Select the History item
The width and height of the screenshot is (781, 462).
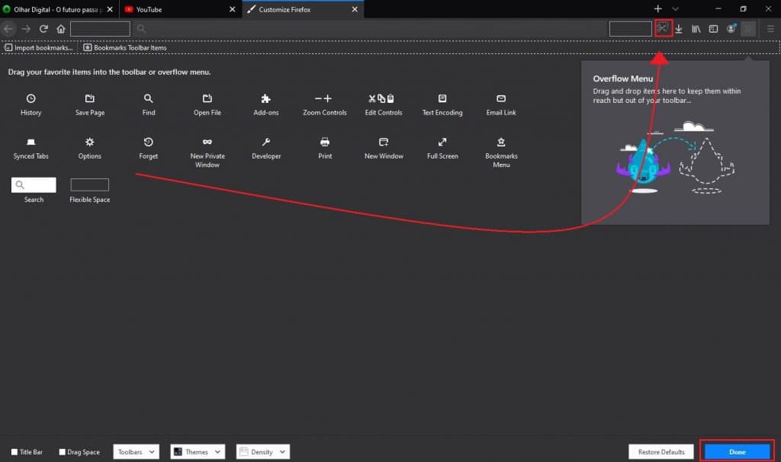pyautogui.click(x=31, y=104)
